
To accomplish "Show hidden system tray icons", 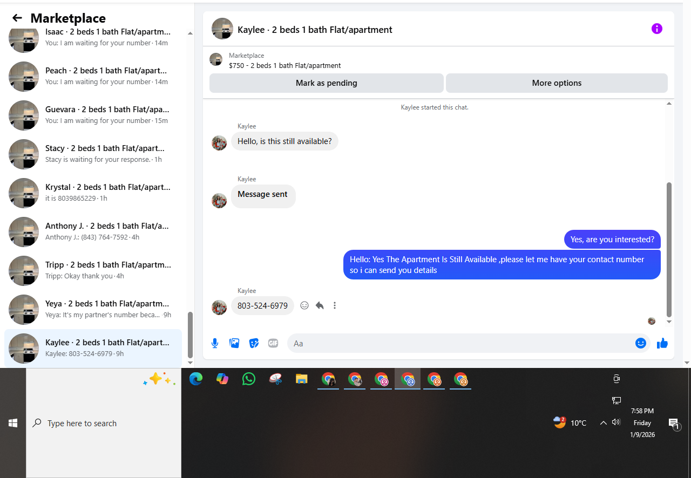I will (x=603, y=422).
